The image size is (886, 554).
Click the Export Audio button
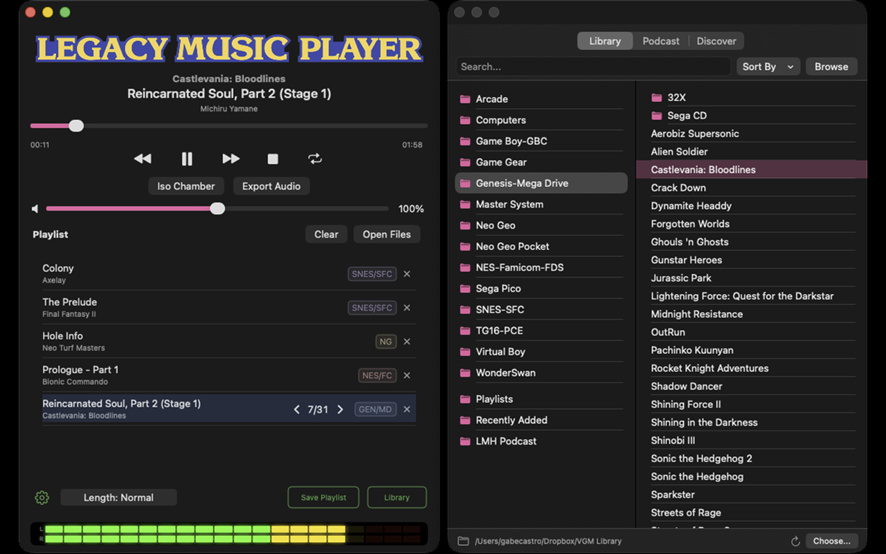click(271, 186)
